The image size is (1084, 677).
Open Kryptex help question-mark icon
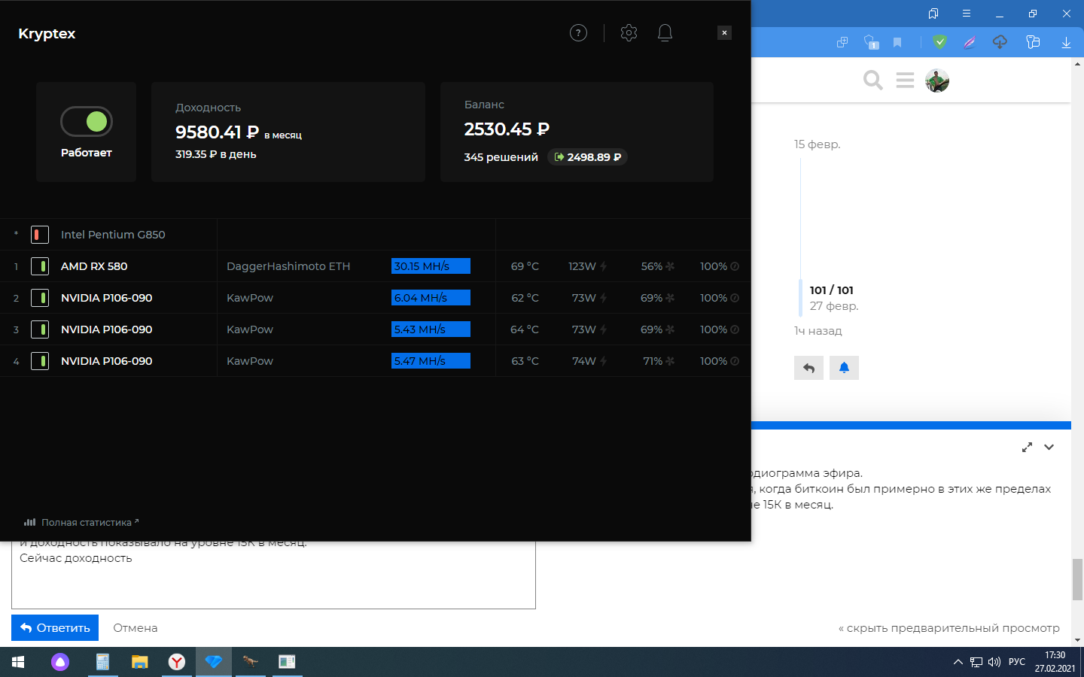click(578, 33)
